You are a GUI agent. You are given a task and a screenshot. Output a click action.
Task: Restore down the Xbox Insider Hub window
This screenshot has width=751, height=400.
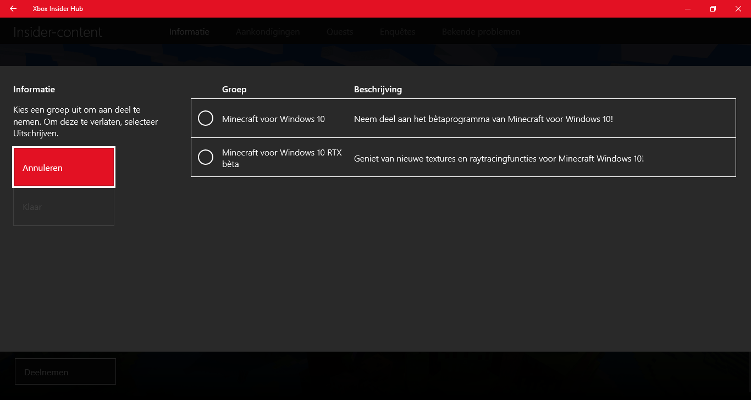tap(713, 9)
